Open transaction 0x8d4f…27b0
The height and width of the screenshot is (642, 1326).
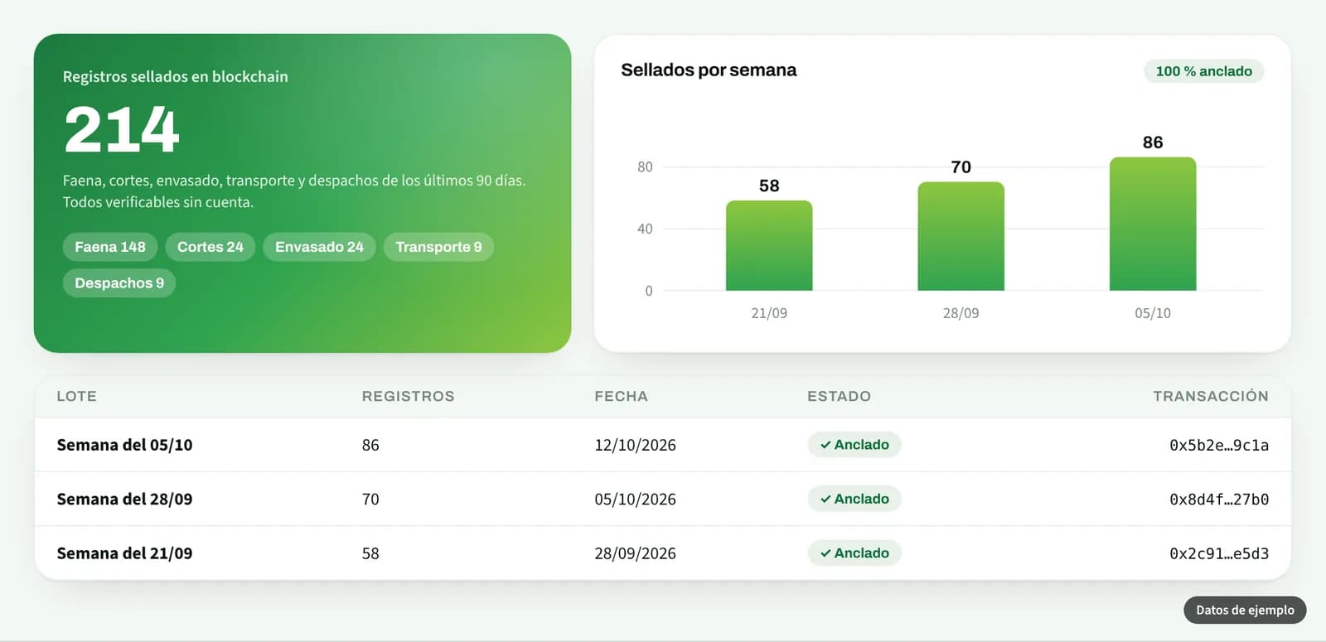(1219, 500)
